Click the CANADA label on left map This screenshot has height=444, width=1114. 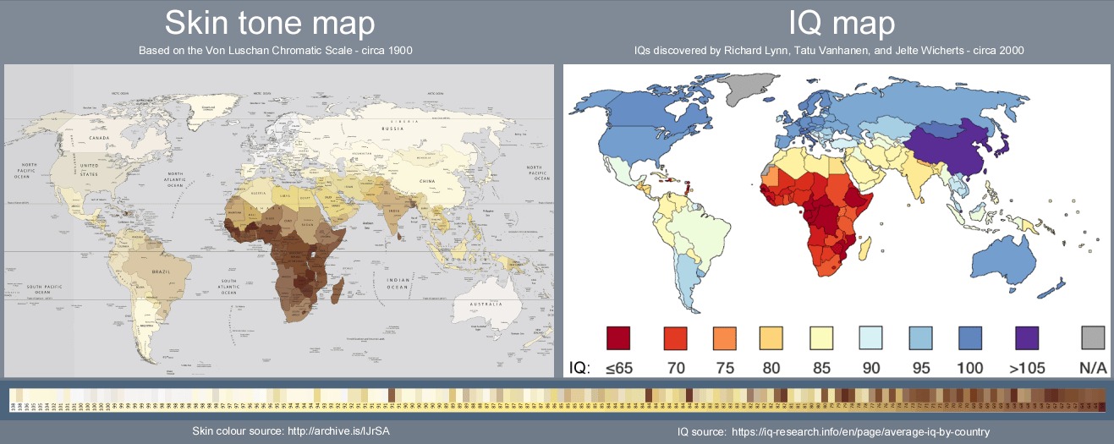[101, 137]
